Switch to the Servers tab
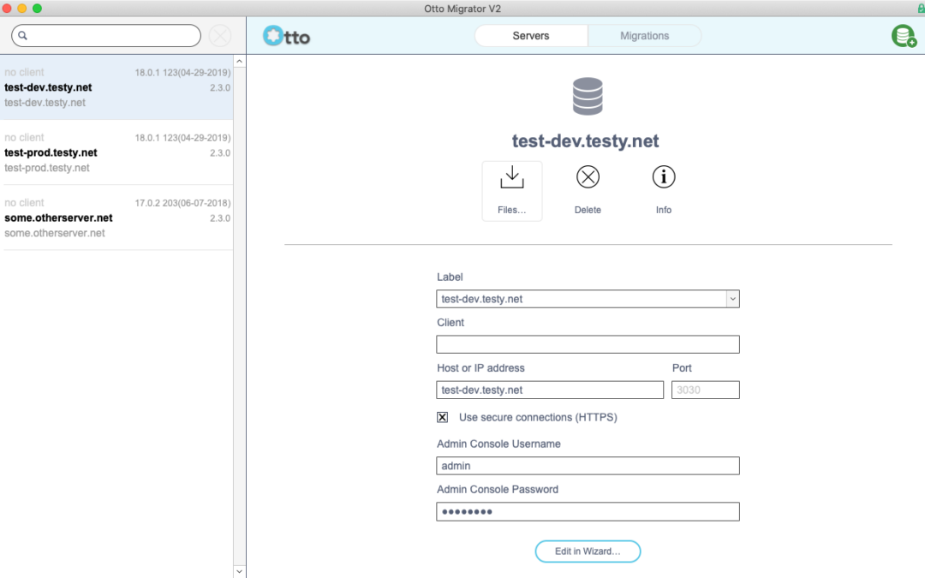Viewport: 925px width, 578px height. (531, 36)
